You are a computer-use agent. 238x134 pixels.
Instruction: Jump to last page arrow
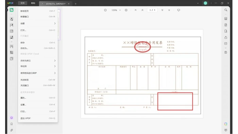click(169, 10)
